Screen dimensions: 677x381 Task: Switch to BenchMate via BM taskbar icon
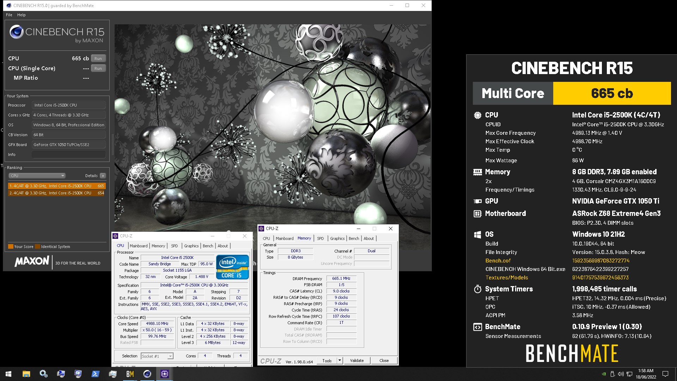tap(130, 374)
